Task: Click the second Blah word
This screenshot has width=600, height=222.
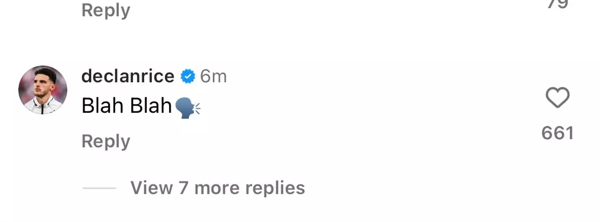Action: pyautogui.click(x=150, y=106)
